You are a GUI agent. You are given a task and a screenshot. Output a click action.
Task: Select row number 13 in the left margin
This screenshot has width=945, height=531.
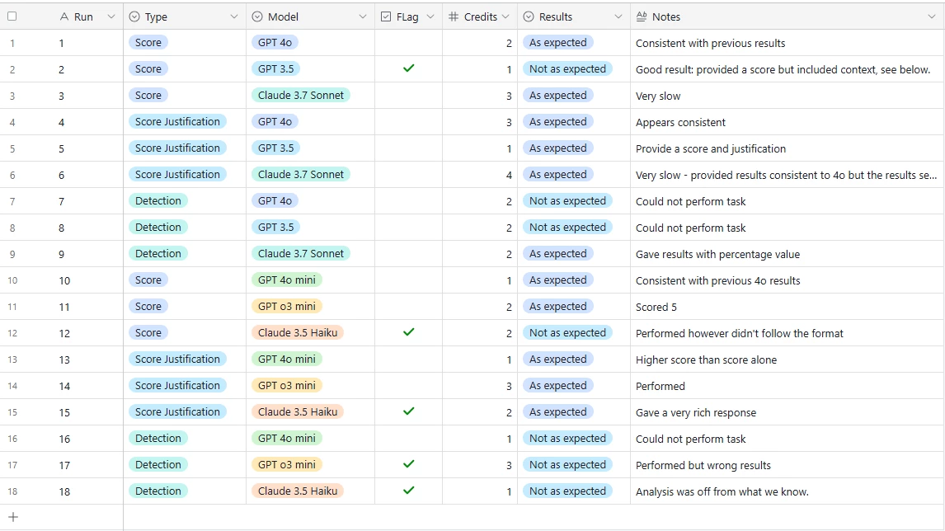12,359
